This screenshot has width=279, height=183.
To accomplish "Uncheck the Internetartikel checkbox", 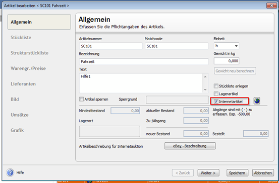I will (216, 102).
